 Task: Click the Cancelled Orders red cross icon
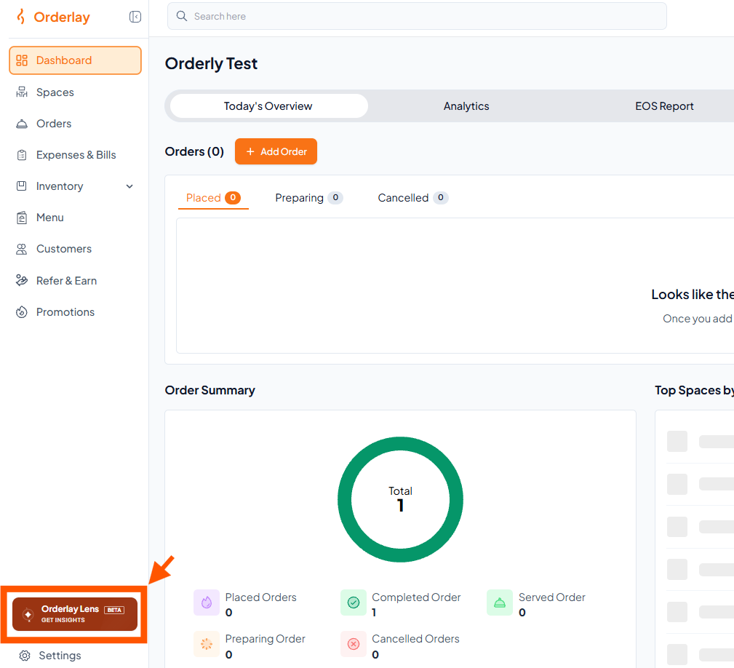pos(354,644)
